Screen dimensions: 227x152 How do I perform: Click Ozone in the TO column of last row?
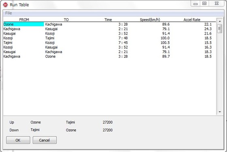coord(50,56)
